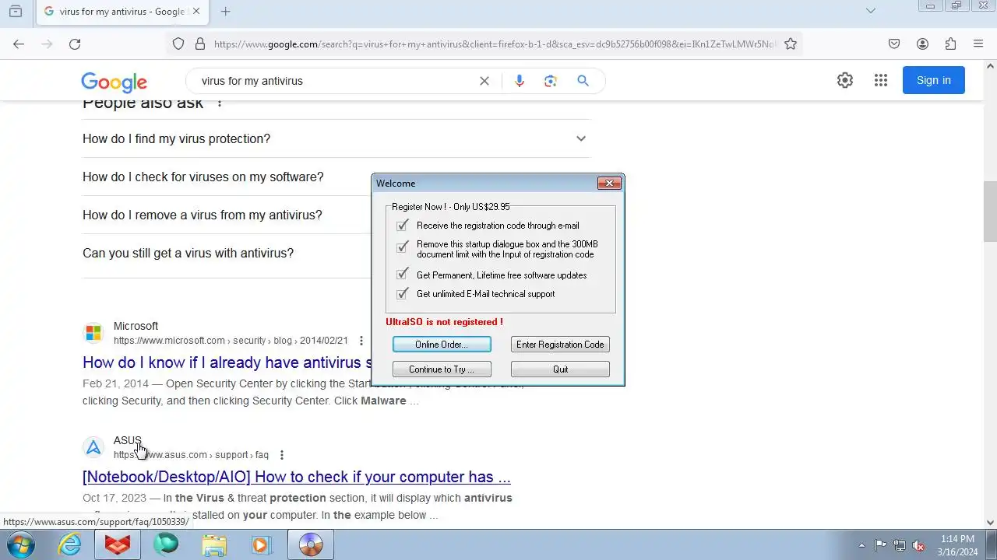Viewport: 997px width, 560px height.
Task: Clear the search query with X icon
Action: 484,81
